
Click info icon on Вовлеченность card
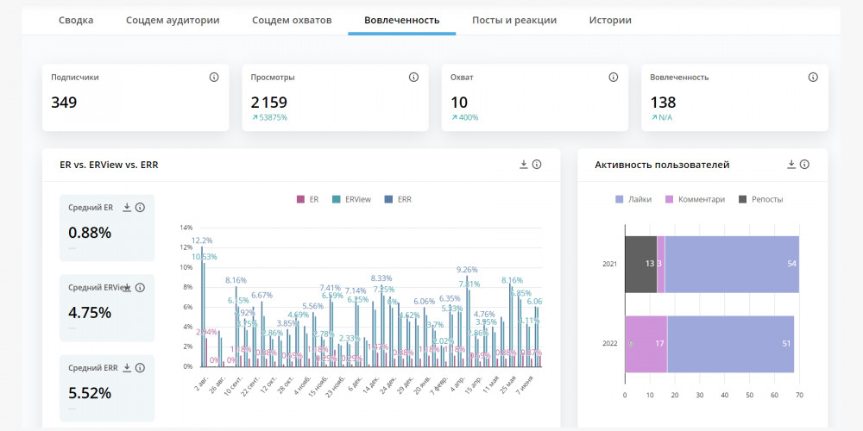tap(813, 77)
